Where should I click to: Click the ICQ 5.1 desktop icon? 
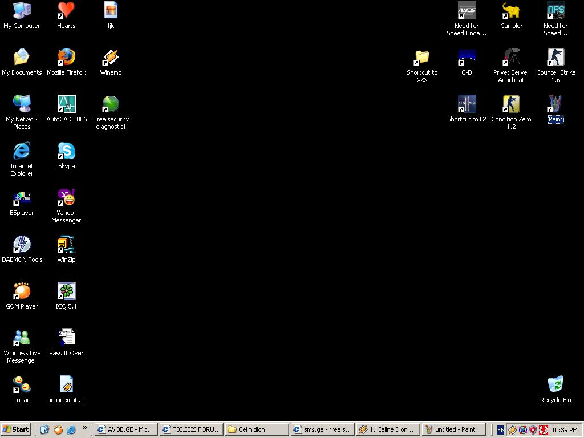pyautogui.click(x=66, y=291)
